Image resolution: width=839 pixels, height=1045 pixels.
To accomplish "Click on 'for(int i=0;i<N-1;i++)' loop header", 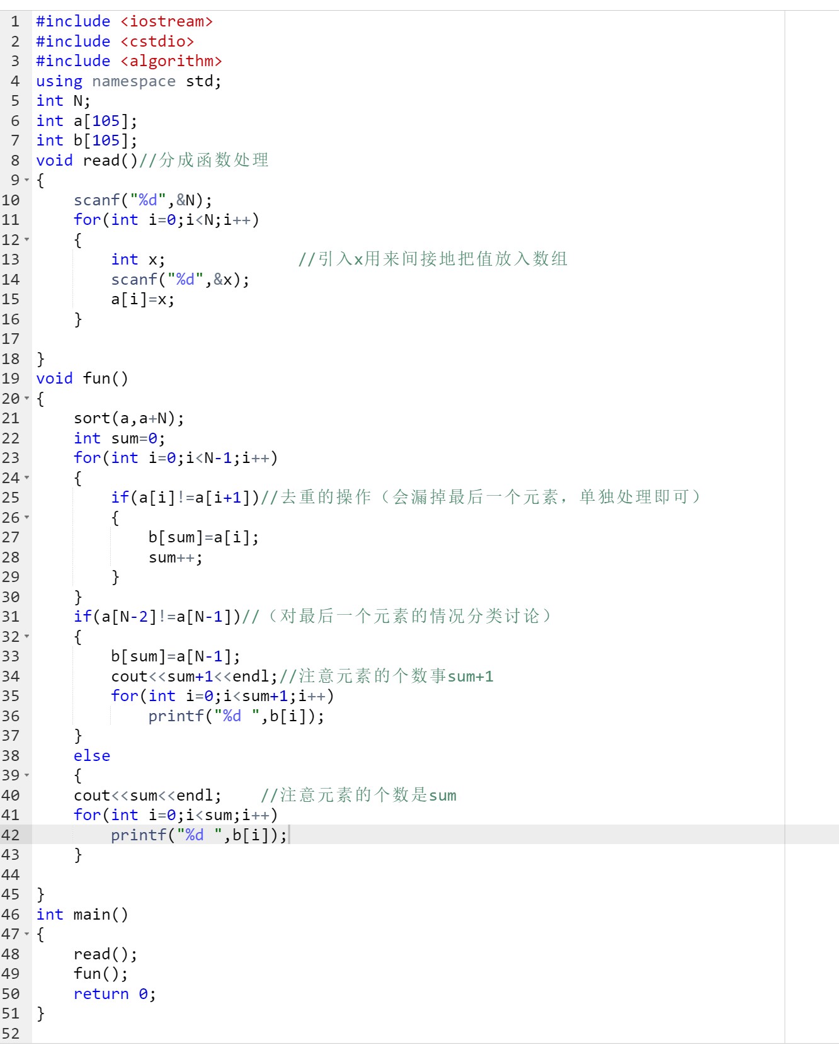I will [176, 458].
